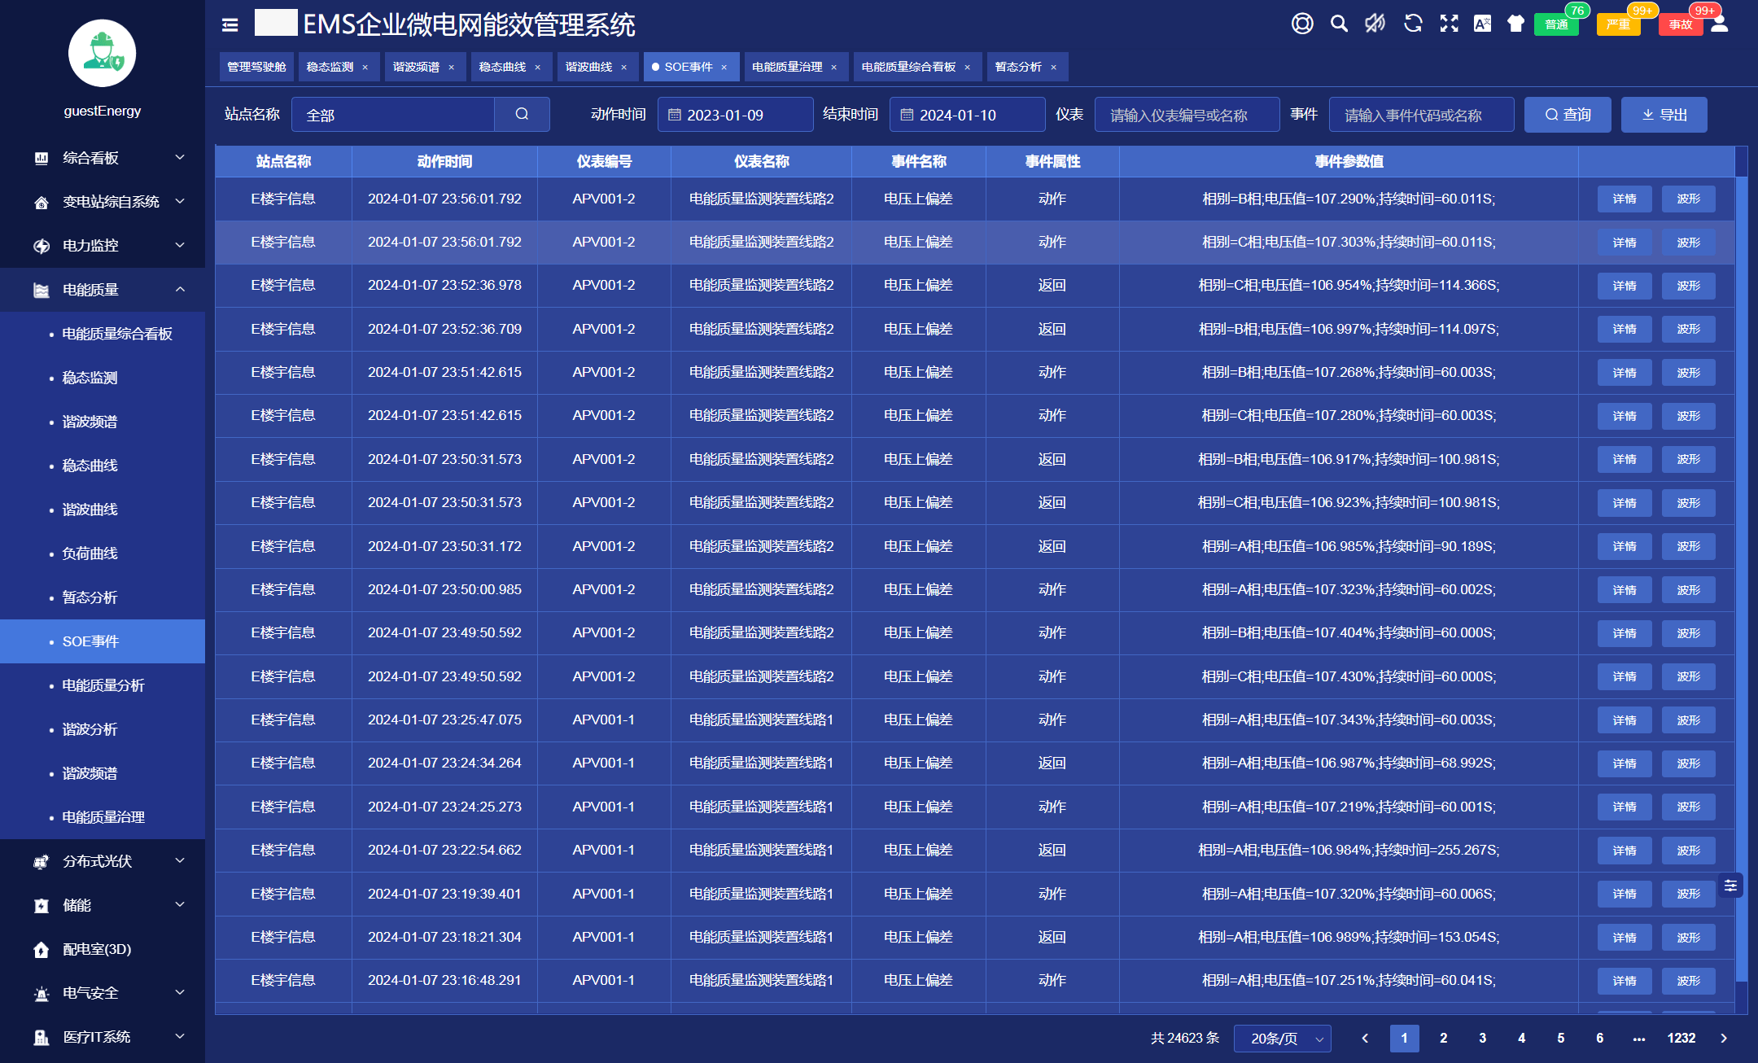Open the language translation icon
The image size is (1758, 1063).
(1482, 24)
